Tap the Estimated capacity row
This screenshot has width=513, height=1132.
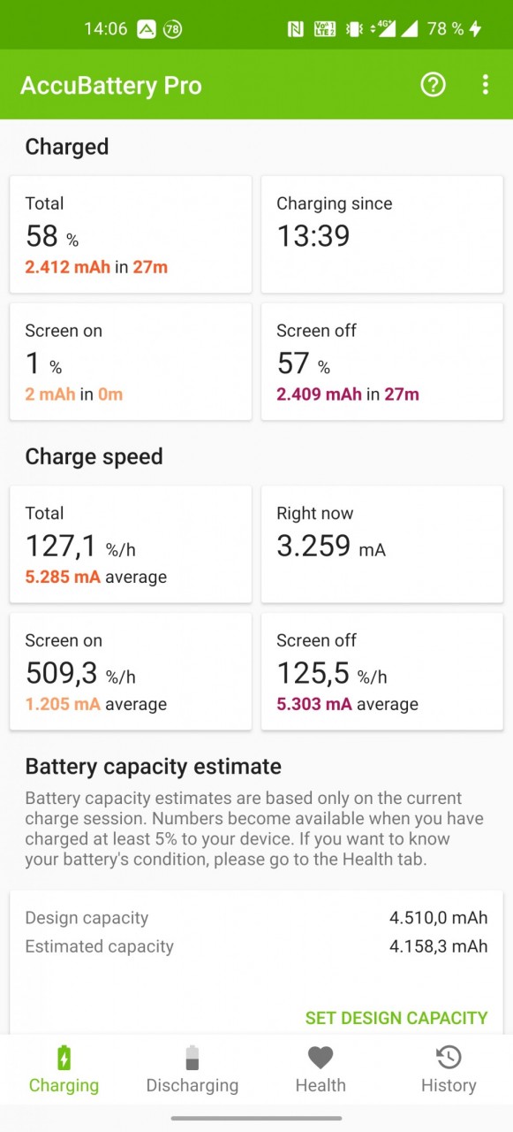coord(256,946)
